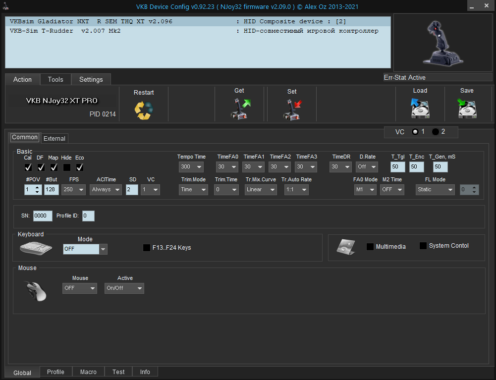Click the Load disk icon
Image resolution: width=496 pixels, height=380 pixels.
(420, 109)
